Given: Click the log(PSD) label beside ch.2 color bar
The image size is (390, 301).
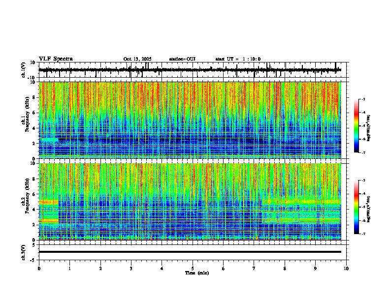Looking at the screenshot, I should [x=369, y=209].
